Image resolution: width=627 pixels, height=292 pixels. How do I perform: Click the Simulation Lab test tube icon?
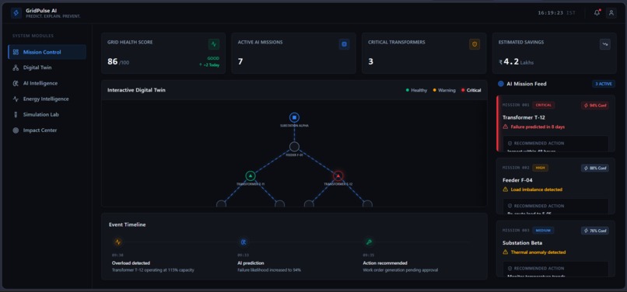coord(16,114)
